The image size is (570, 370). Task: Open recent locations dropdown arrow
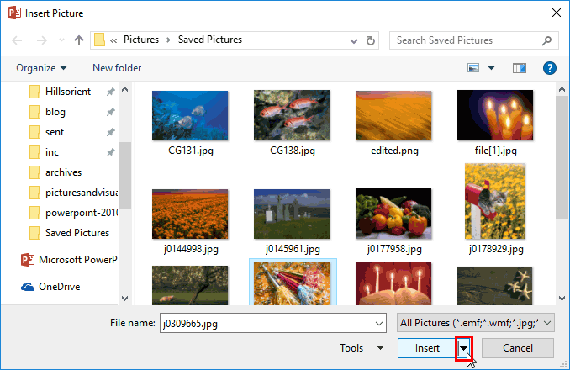click(61, 40)
